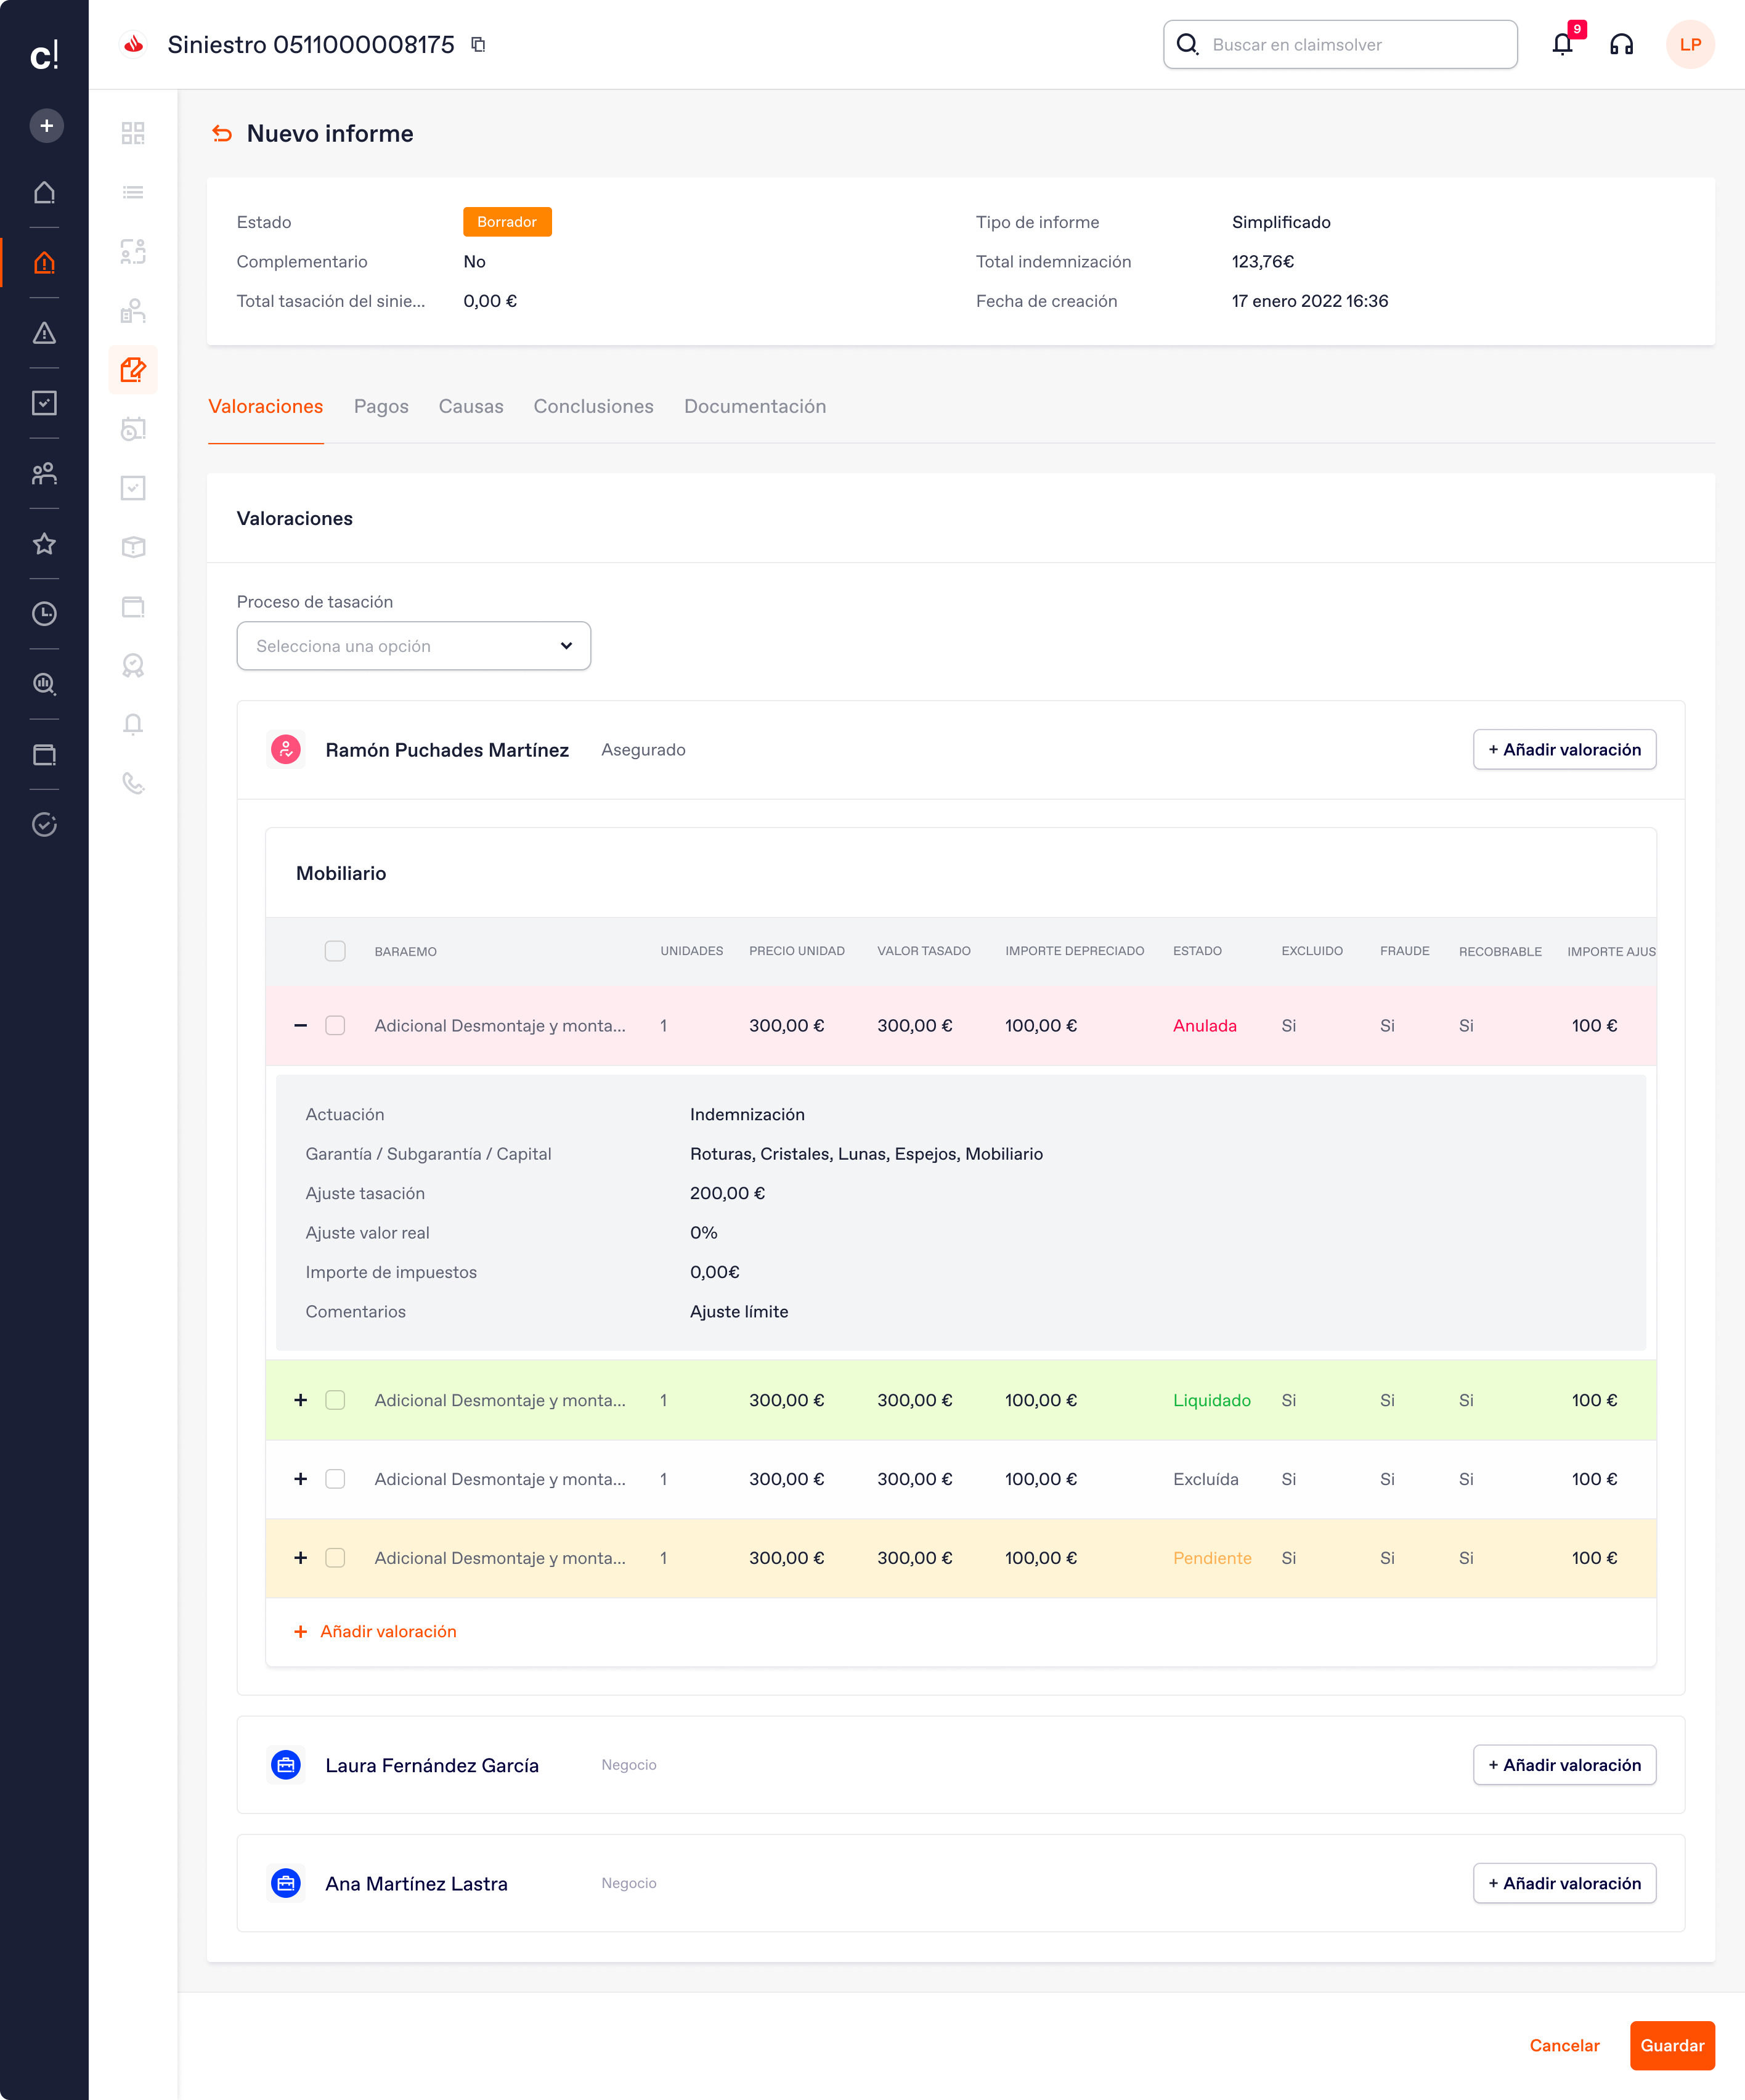Click the Cancelar link
Viewport: 1745px width, 2100px height.
click(1564, 2046)
